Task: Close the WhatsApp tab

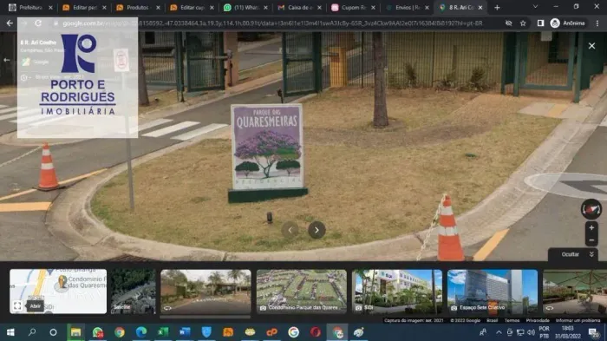Action: pos(265,7)
